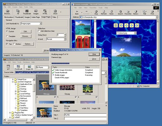Close the image info panel

click(106, 105)
